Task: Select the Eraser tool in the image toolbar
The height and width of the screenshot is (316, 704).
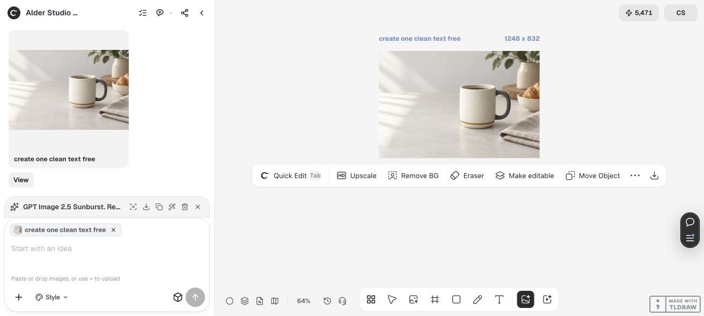Action: [x=467, y=175]
